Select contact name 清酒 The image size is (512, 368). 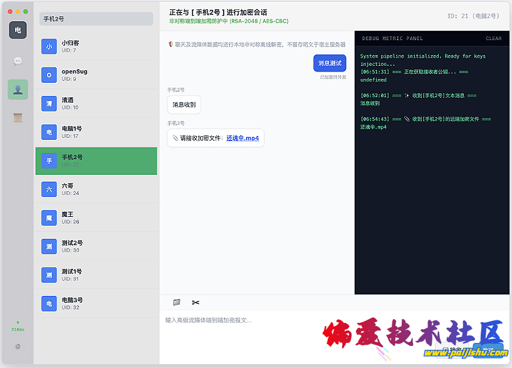point(68,100)
